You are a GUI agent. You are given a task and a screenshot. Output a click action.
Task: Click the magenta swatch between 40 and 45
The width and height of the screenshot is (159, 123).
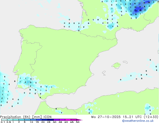pos(68,120)
